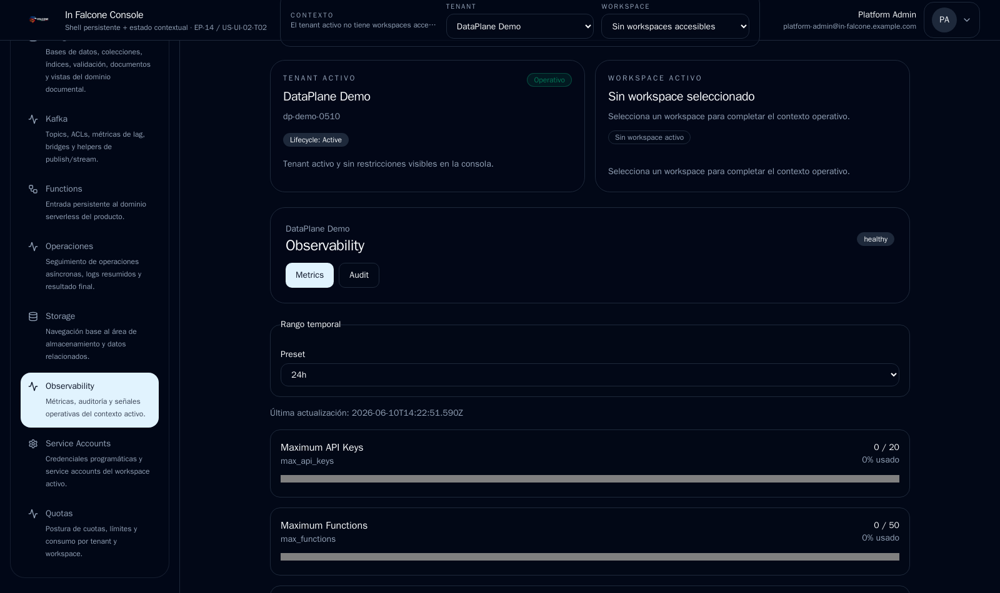Click the Service Accounts gear icon

pos(33,444)
